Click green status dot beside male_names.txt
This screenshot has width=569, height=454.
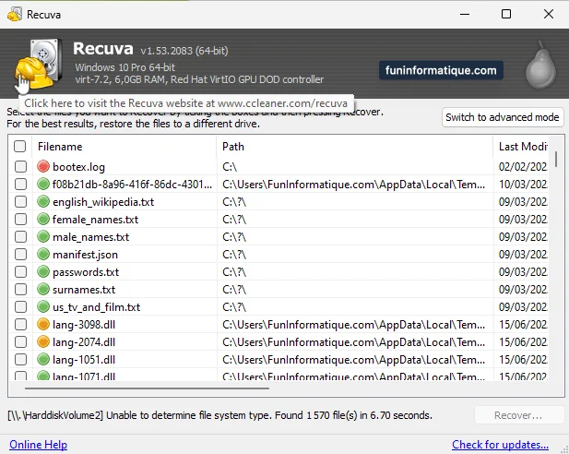[x=43, y=237]
